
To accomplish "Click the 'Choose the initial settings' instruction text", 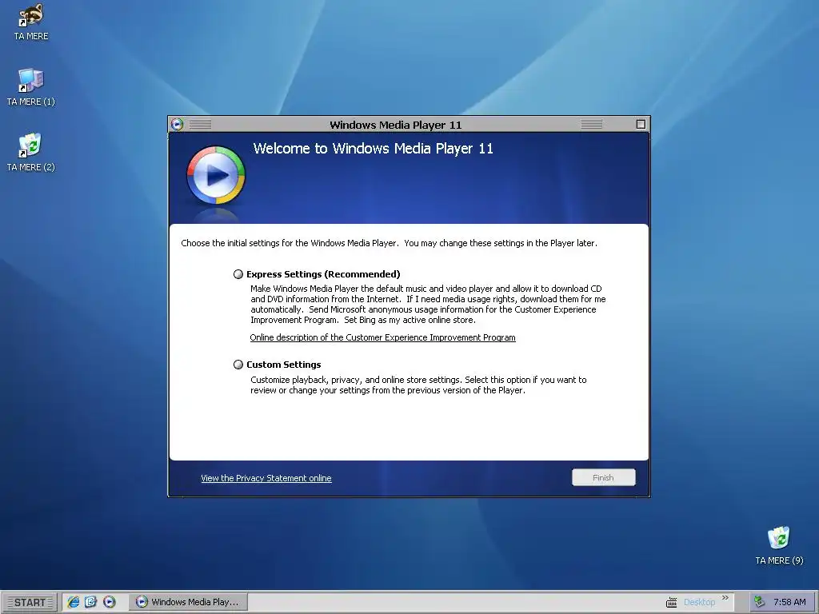I will point(390,243).
